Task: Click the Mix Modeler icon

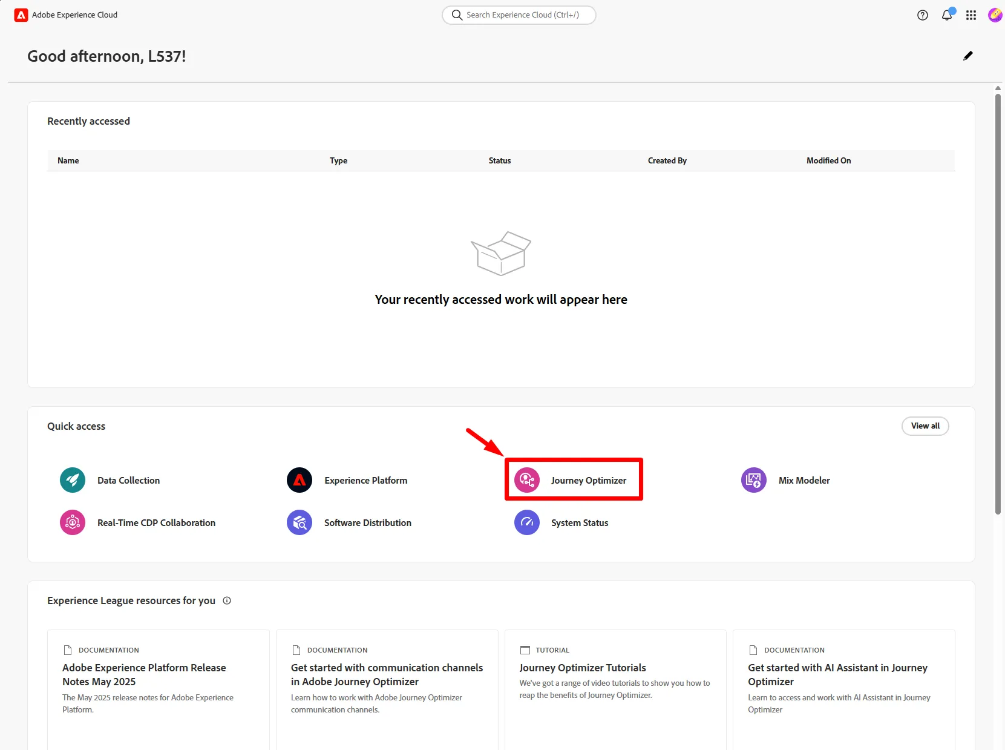Action: (754, 480)
